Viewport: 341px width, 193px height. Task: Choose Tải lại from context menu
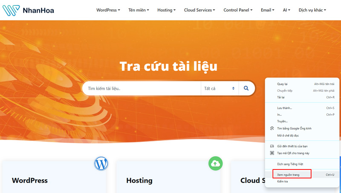[302, 97]
